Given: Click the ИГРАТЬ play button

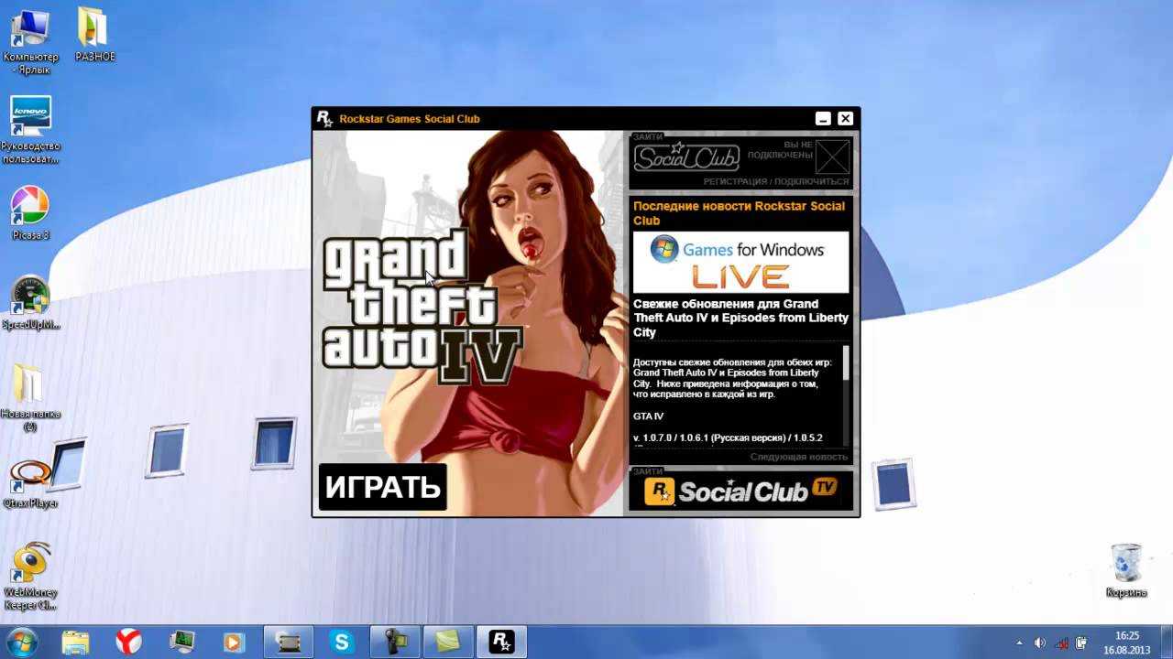Looking at the screenshot, I should tap(382, 487).
